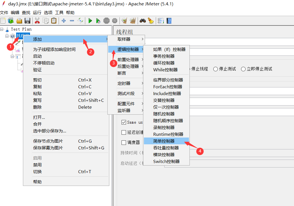Open the Templates icon in toolbar
This screenshot has width=294, height=206.
(11, 21)
